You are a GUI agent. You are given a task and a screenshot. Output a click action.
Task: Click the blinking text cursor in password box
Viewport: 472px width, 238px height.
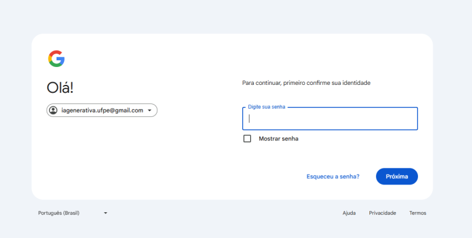tap(250, 119)
